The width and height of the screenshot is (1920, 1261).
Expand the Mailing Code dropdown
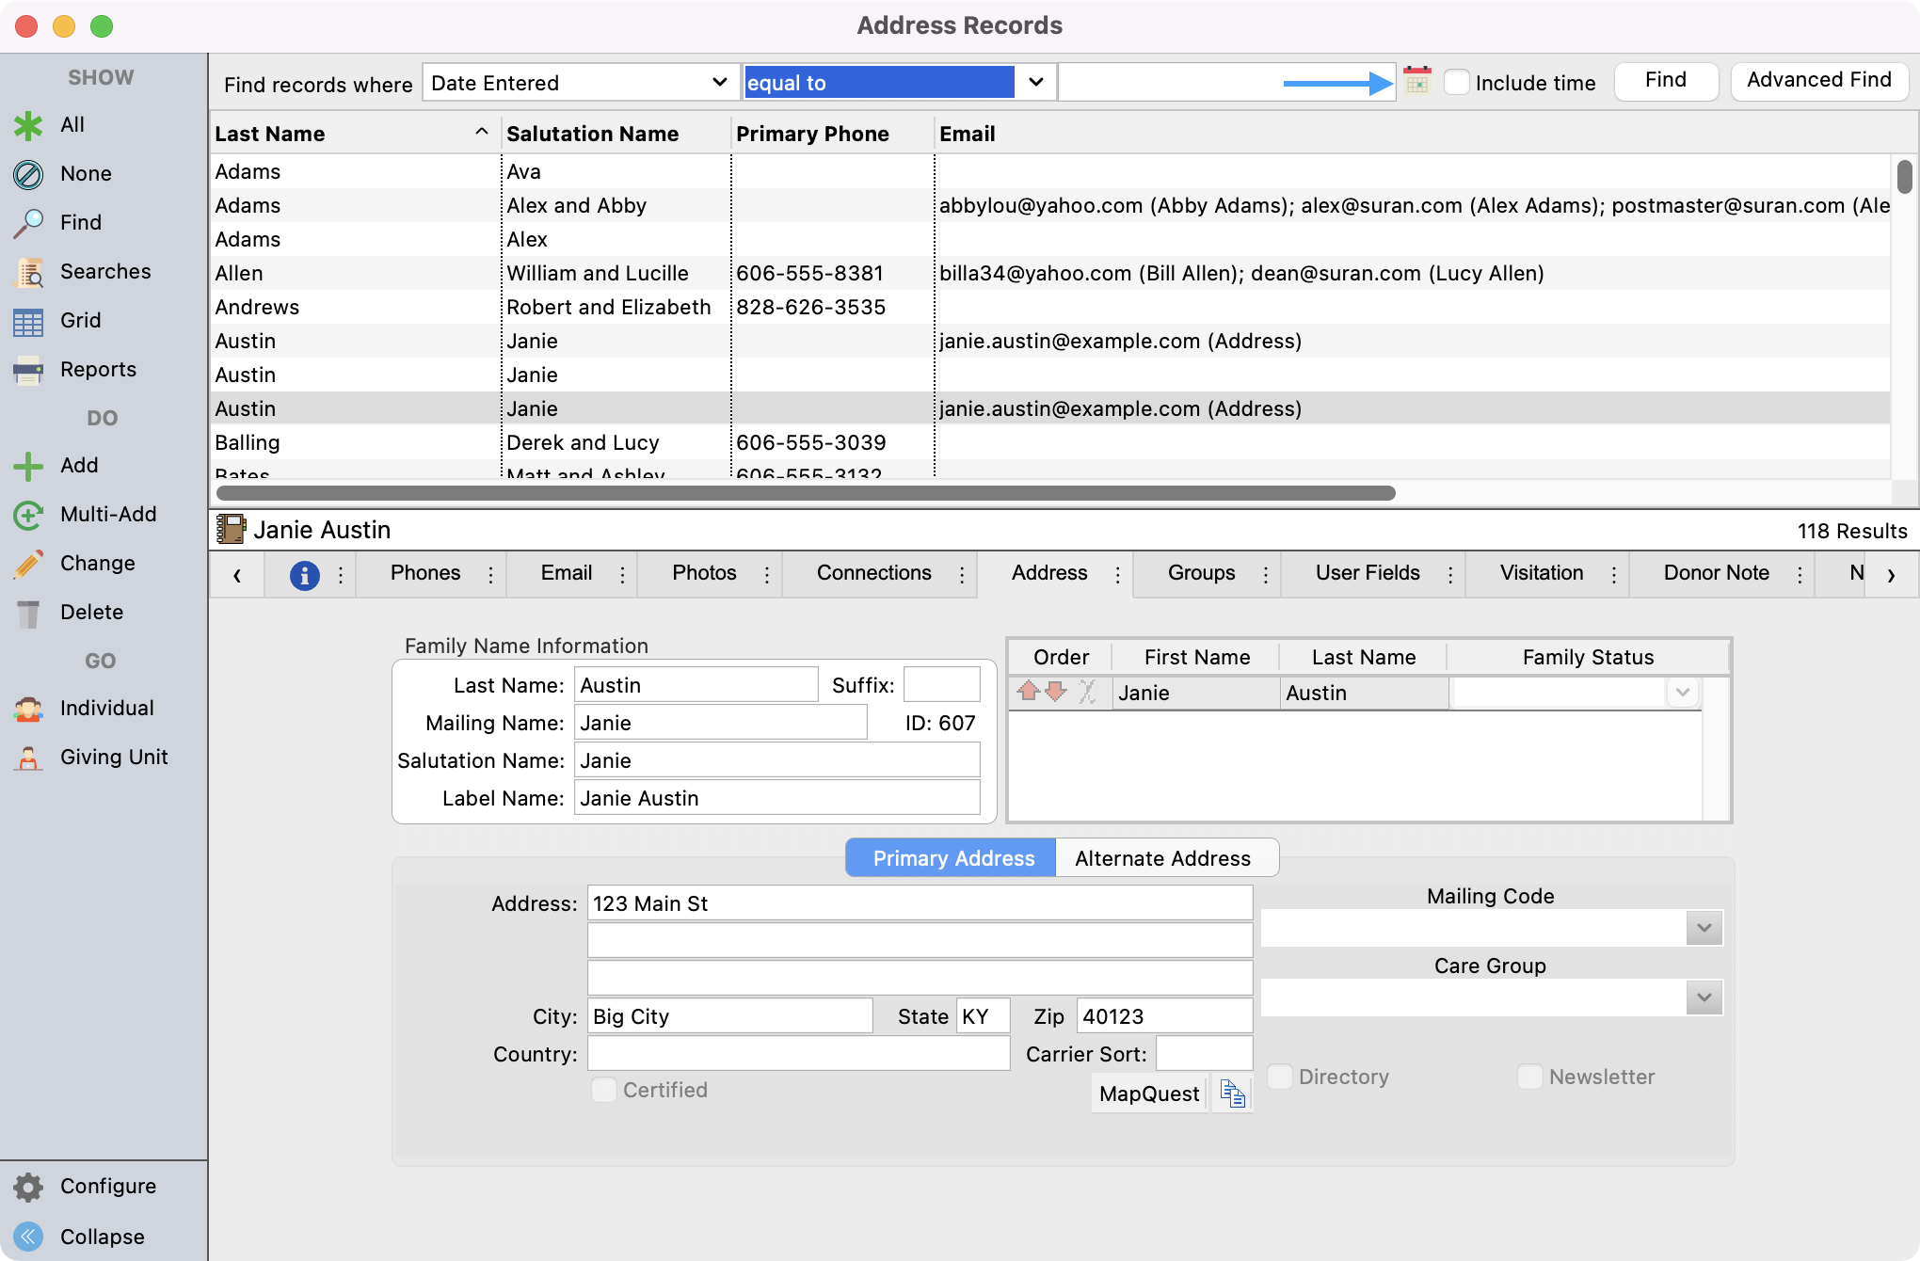click(x=1704, y=929)
